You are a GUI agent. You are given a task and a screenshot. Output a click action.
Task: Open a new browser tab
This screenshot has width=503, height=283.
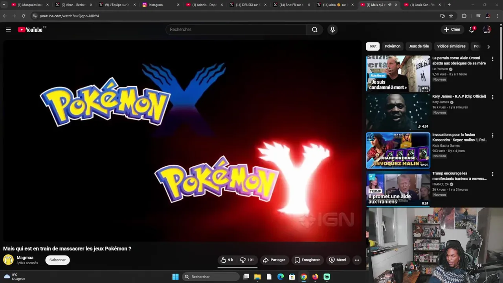click(x=449, y=5)
